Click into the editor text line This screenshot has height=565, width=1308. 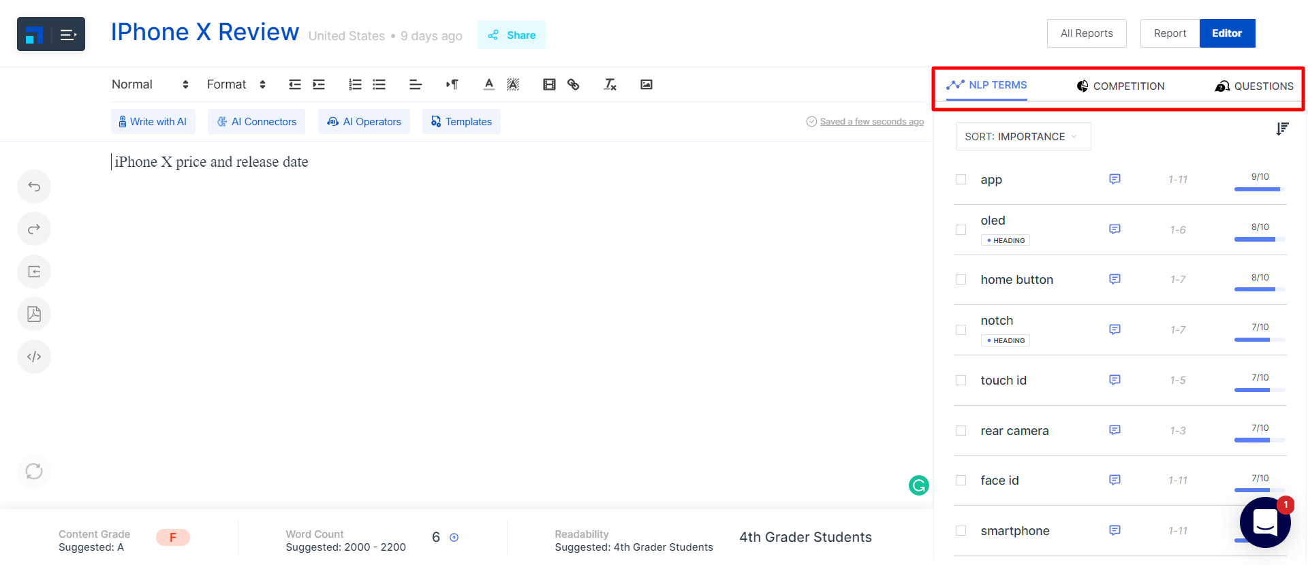pos(211,162)
